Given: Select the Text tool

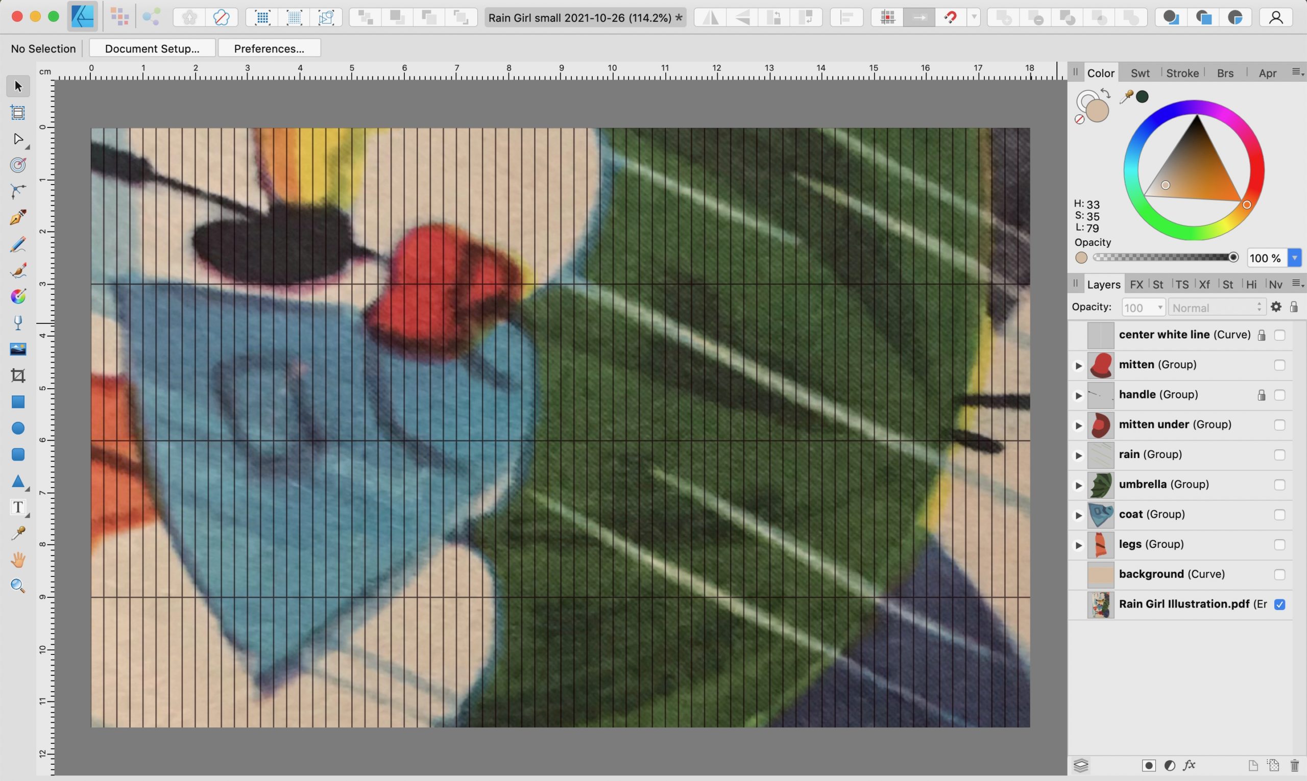Looking at the screenshot, I should tap(17, 508).
